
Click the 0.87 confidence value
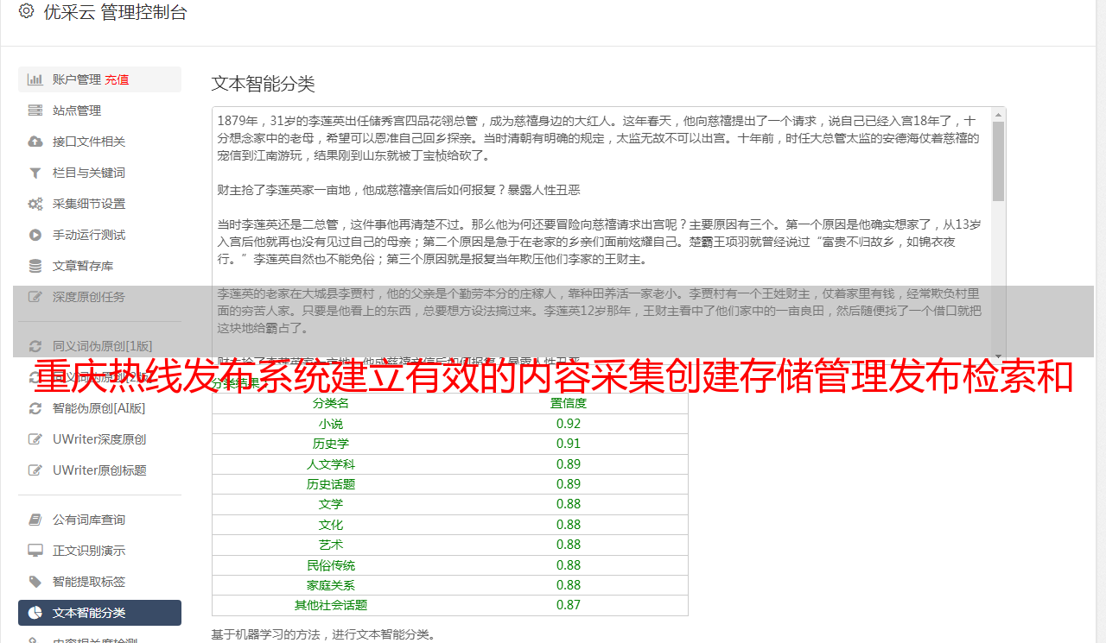tap(569, 605)
